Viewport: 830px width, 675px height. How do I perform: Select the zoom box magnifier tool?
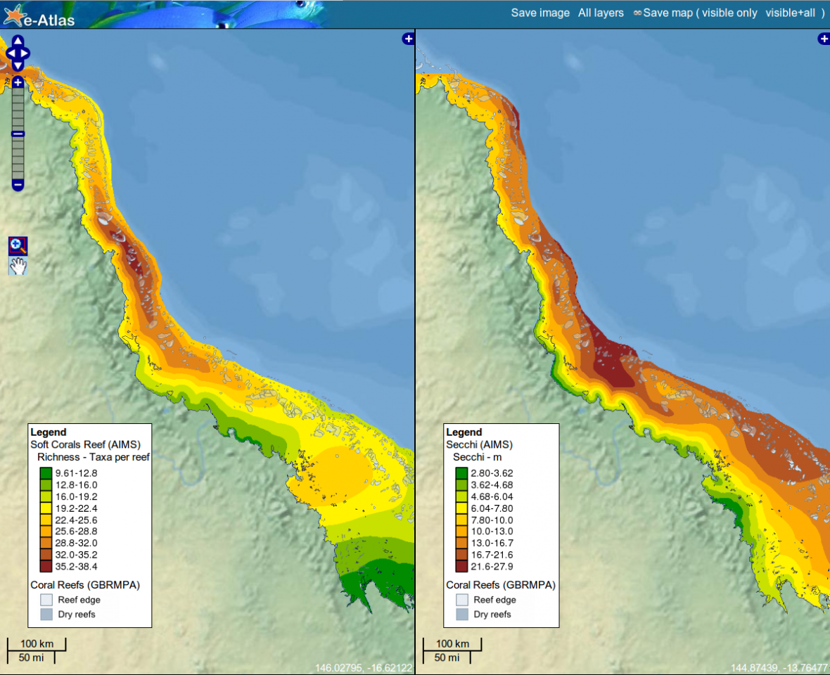[18, 245]
